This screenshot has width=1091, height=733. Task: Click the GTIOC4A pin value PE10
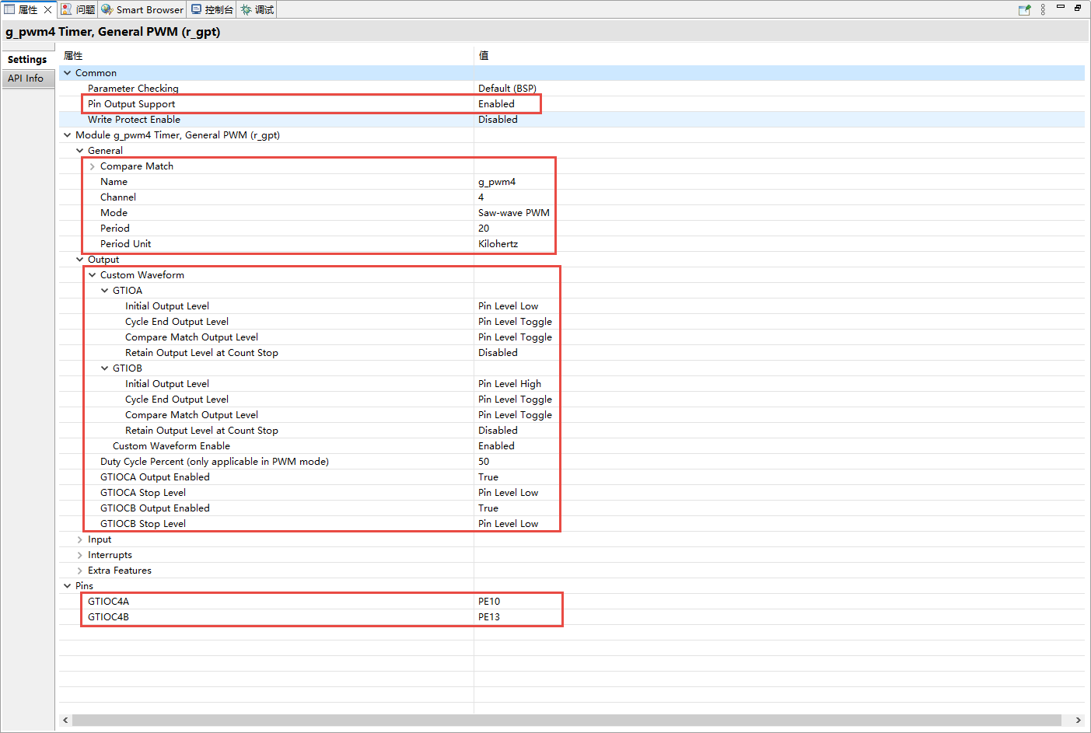point(489,602)
